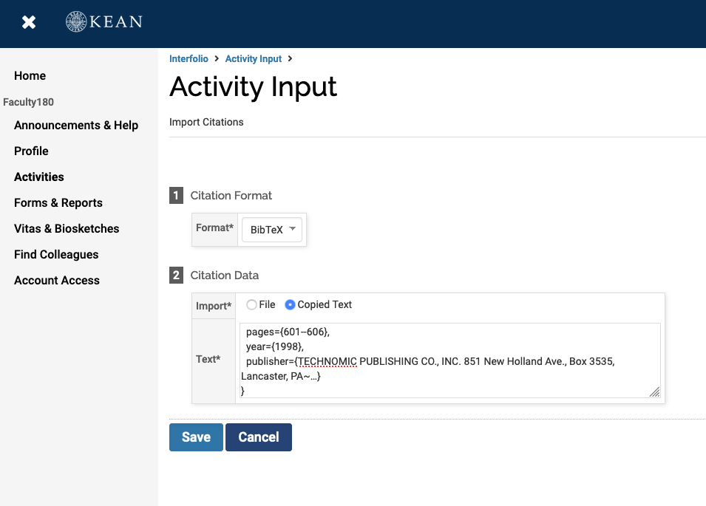Image resolution: width=706 pixels, height=506 pixels.
Task: Click the Citation Data section heading
Action: (224, 276)
